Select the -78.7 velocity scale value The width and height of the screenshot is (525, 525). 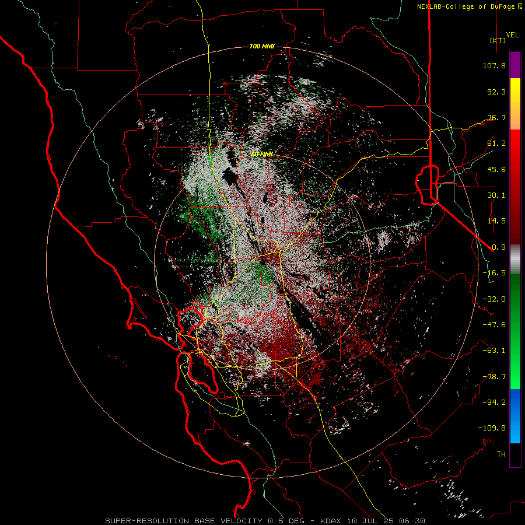click(494, 377)
